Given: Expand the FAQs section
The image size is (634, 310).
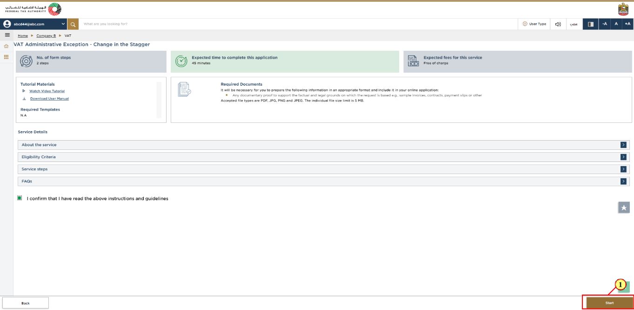Looking at the screenshot, I should (324, 181).
